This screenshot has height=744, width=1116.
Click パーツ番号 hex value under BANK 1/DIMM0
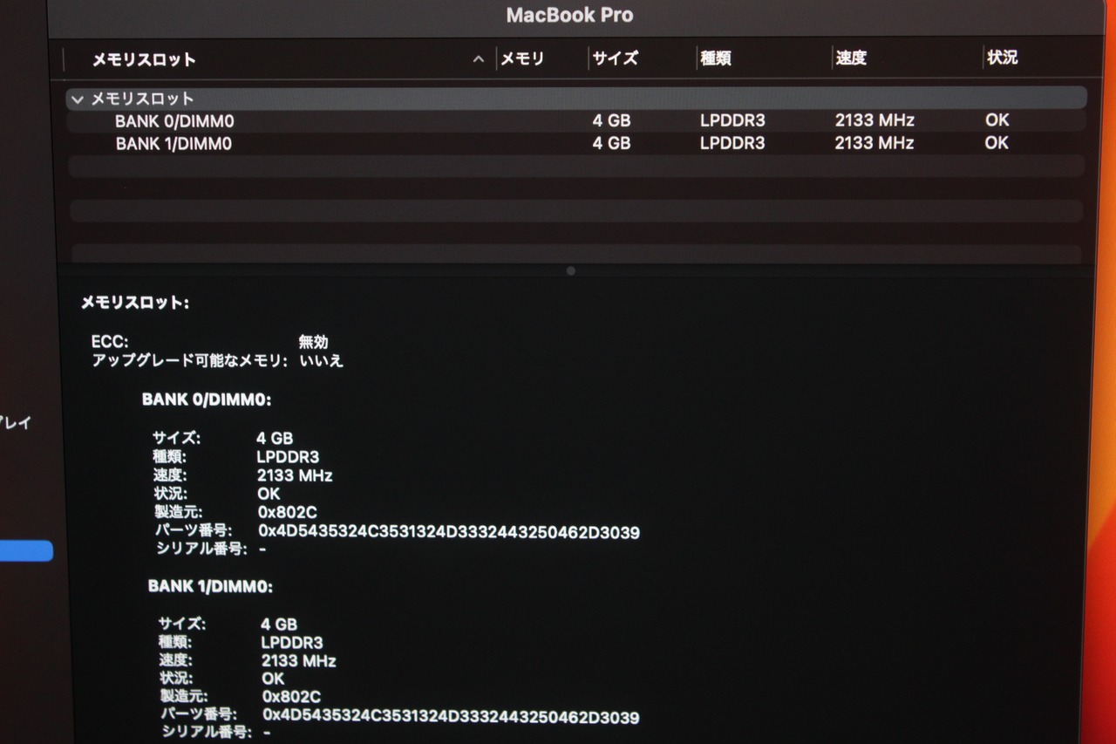[x=451, y=717]
